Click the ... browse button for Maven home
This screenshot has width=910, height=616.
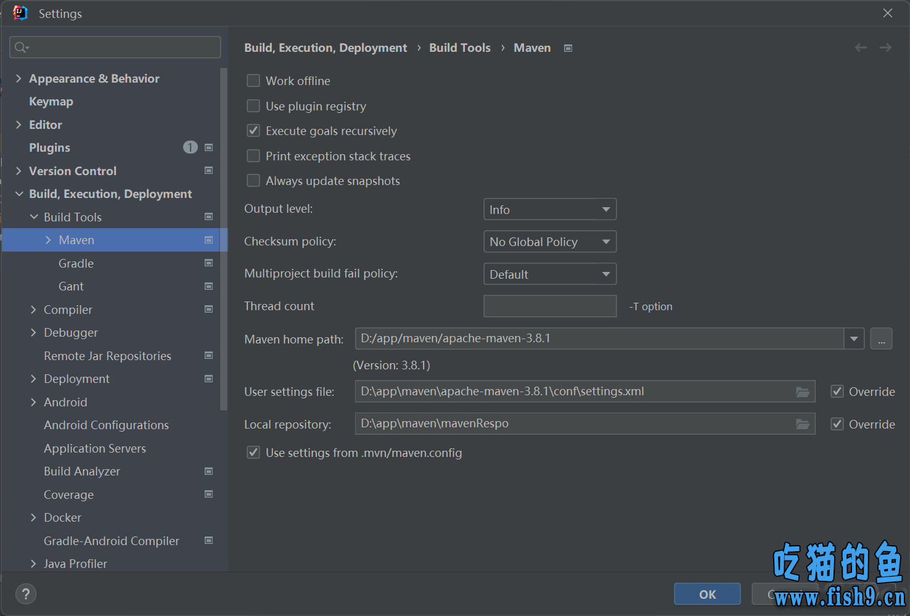click(881, 339)
